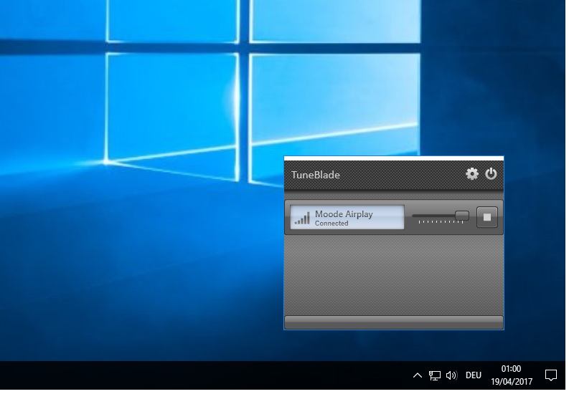
Task: Show hidden system tray icons
Action: 418,375
